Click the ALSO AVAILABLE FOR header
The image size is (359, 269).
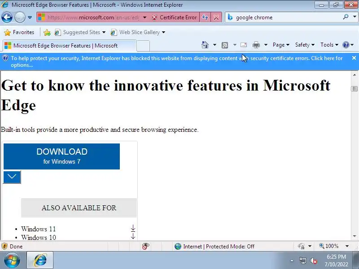(x=79, y=208)
